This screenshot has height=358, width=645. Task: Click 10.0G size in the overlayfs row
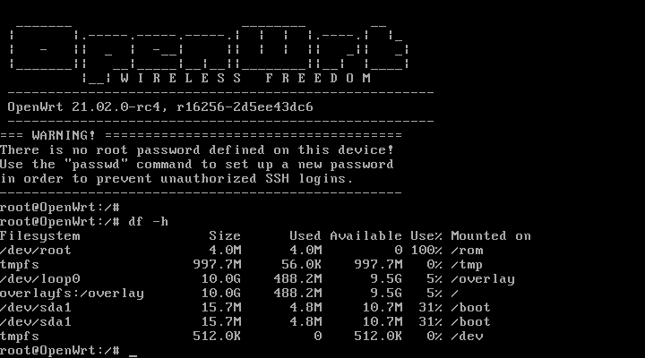220,294
